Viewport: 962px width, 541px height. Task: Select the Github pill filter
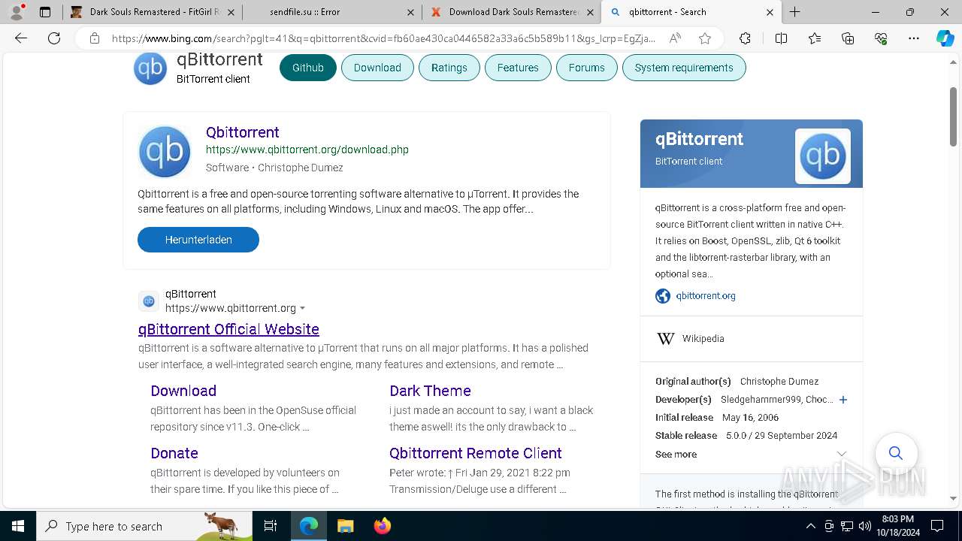click(308, 68)
